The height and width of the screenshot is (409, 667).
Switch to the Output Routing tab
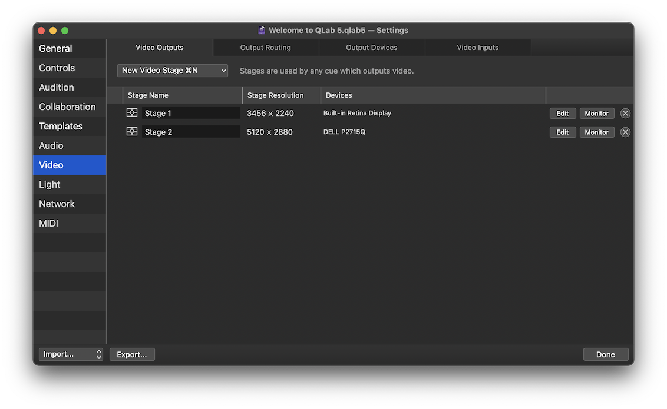265,48
